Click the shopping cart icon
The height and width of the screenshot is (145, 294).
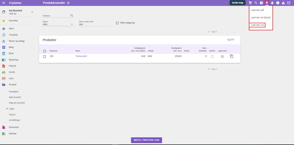tap(250, 3)
